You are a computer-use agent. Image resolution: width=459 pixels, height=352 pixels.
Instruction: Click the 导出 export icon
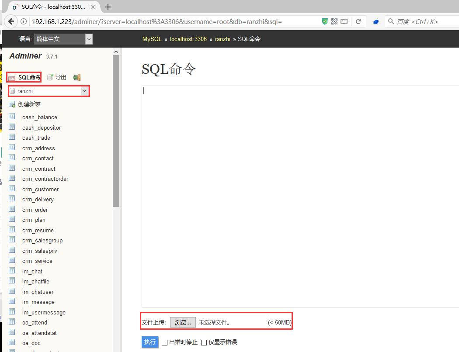point(50,77)
